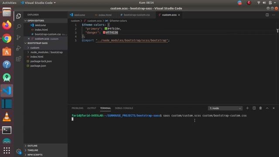This screenshot has height=157, width=279.
Task: Open Help from the dock
Action: click(x=7, y=65)
